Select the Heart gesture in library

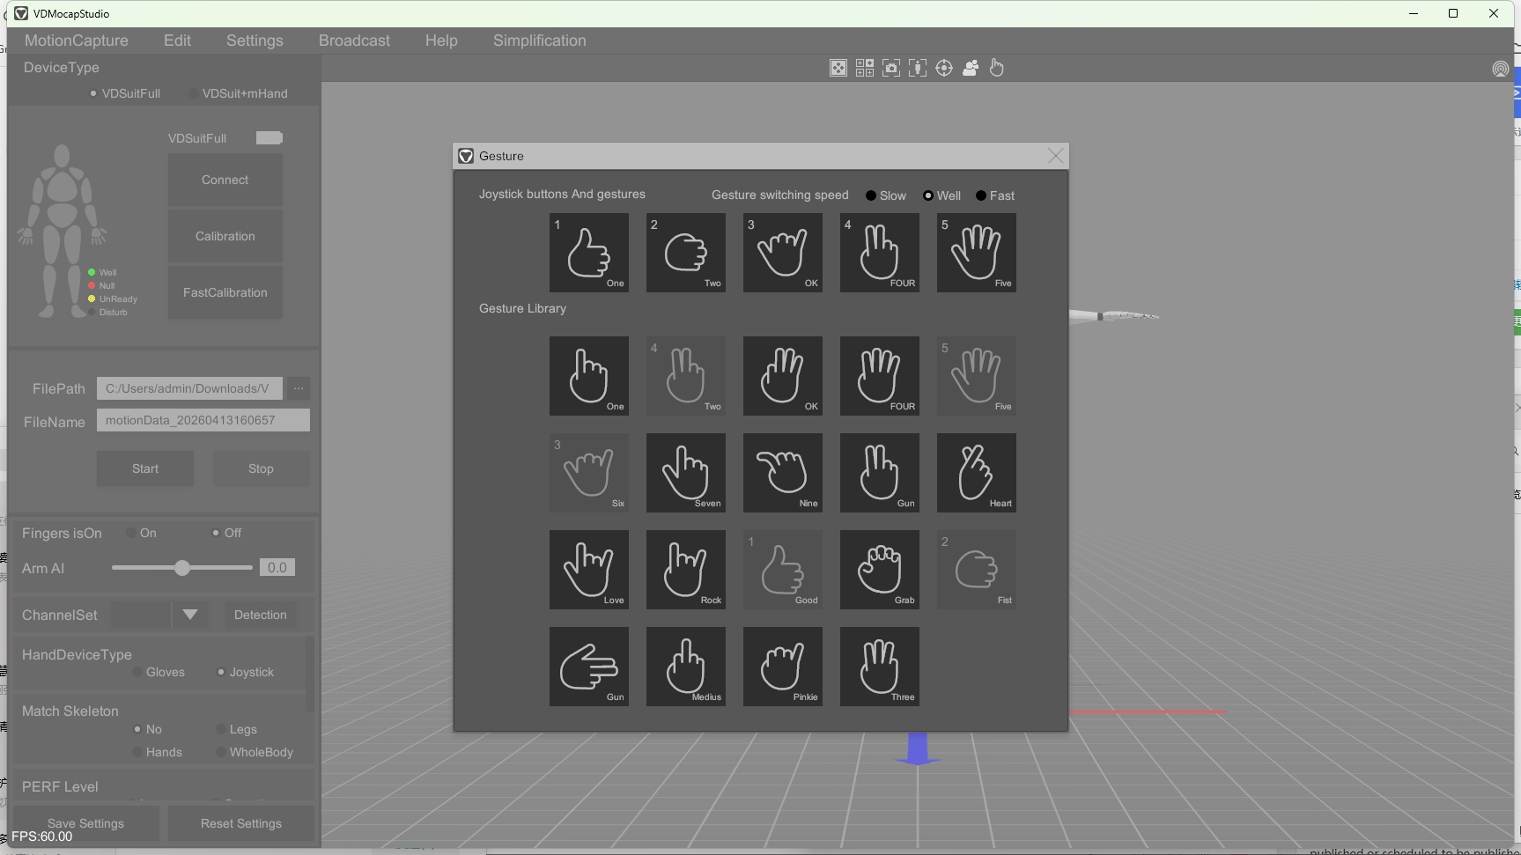tap(976, 473)
